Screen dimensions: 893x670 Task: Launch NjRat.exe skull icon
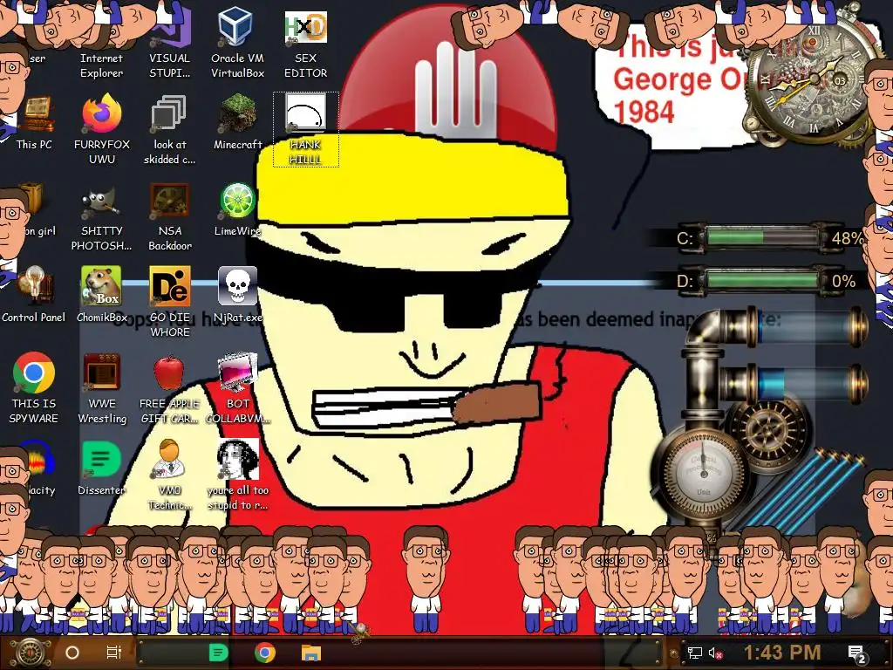point(237,295)
